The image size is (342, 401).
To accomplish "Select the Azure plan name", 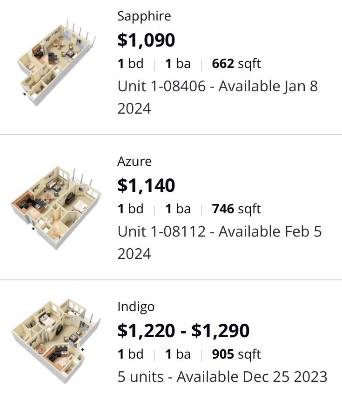I will 134,162.
